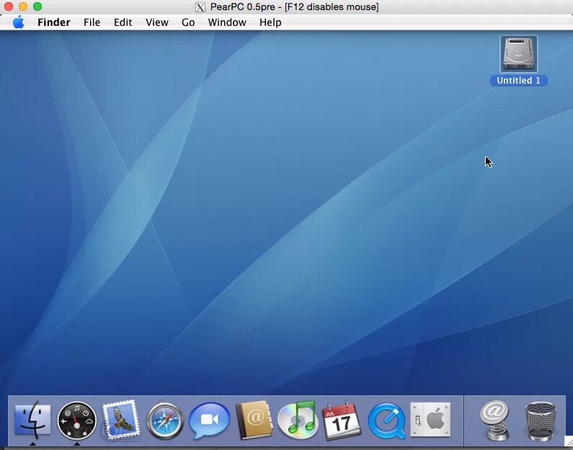Open the File menu
This screenshot has width=573, height=450.
pos(92,22)
